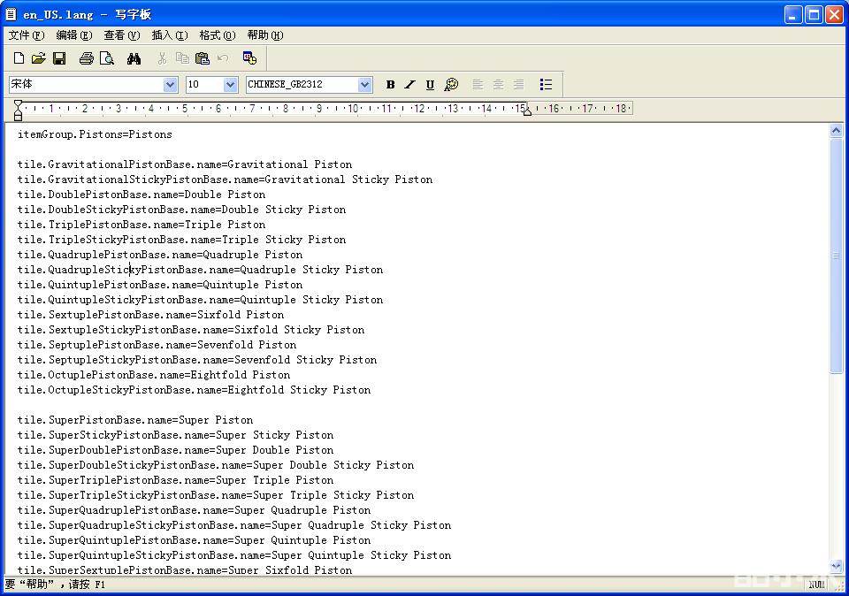Open the 帮助 (Help) menu
The image size is (849, 596).
click(264, 35)
